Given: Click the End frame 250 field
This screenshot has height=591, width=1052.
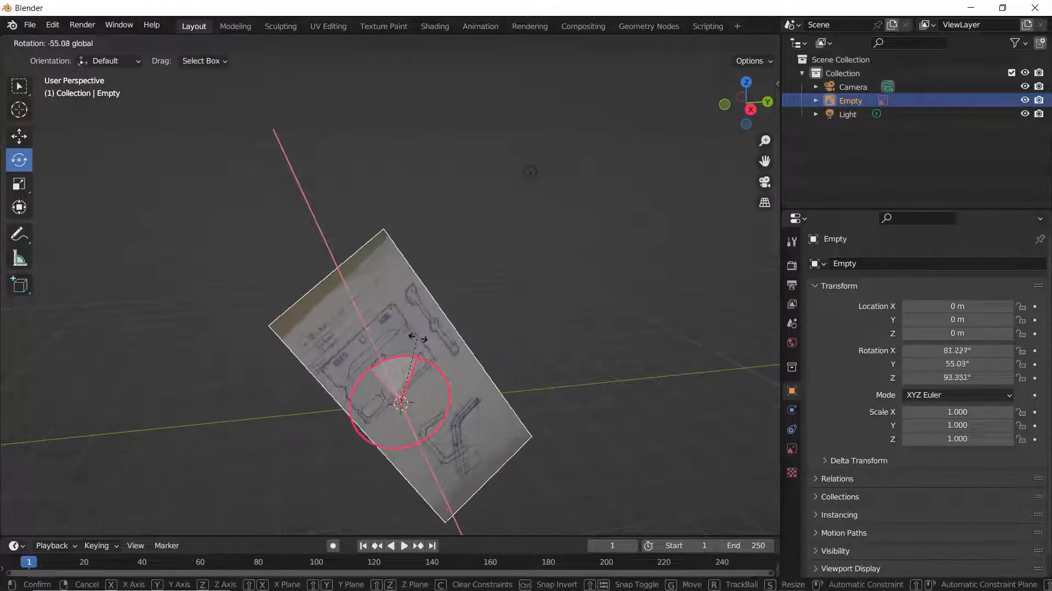Looking at the screenshot, I should [746, 546].
